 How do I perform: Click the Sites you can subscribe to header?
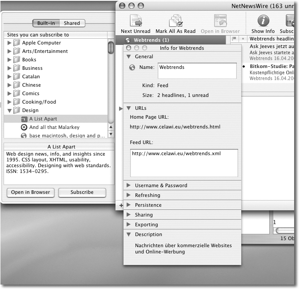(x=56, y=35)
